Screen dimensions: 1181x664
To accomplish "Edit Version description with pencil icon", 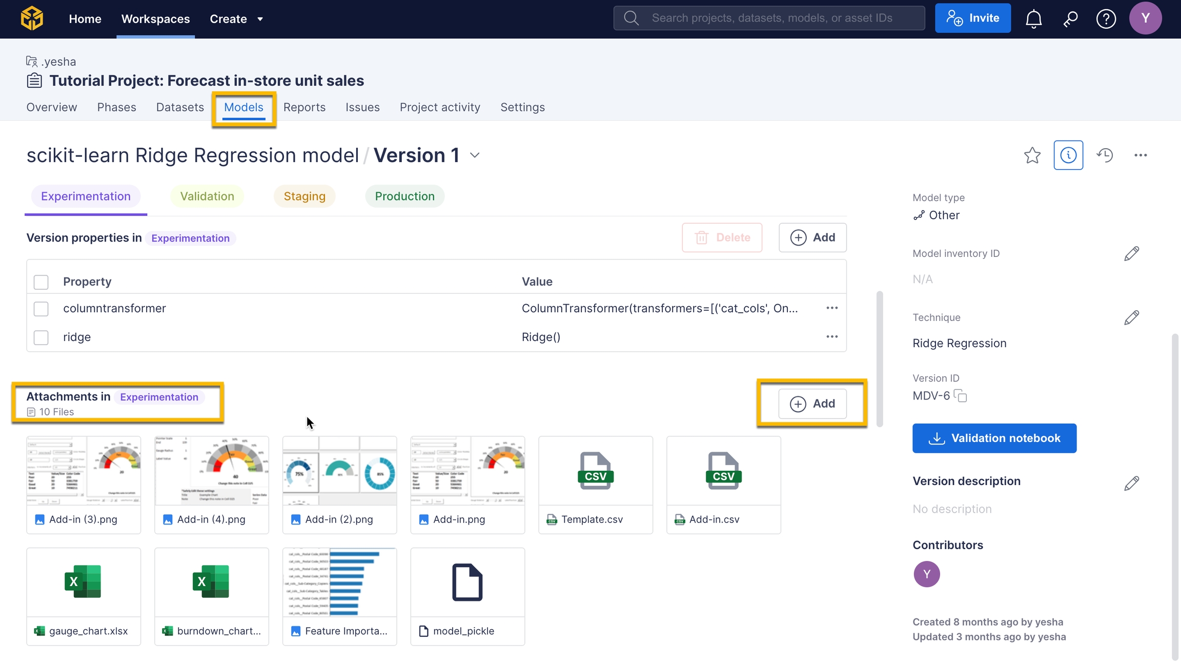I will [1131, 484].
